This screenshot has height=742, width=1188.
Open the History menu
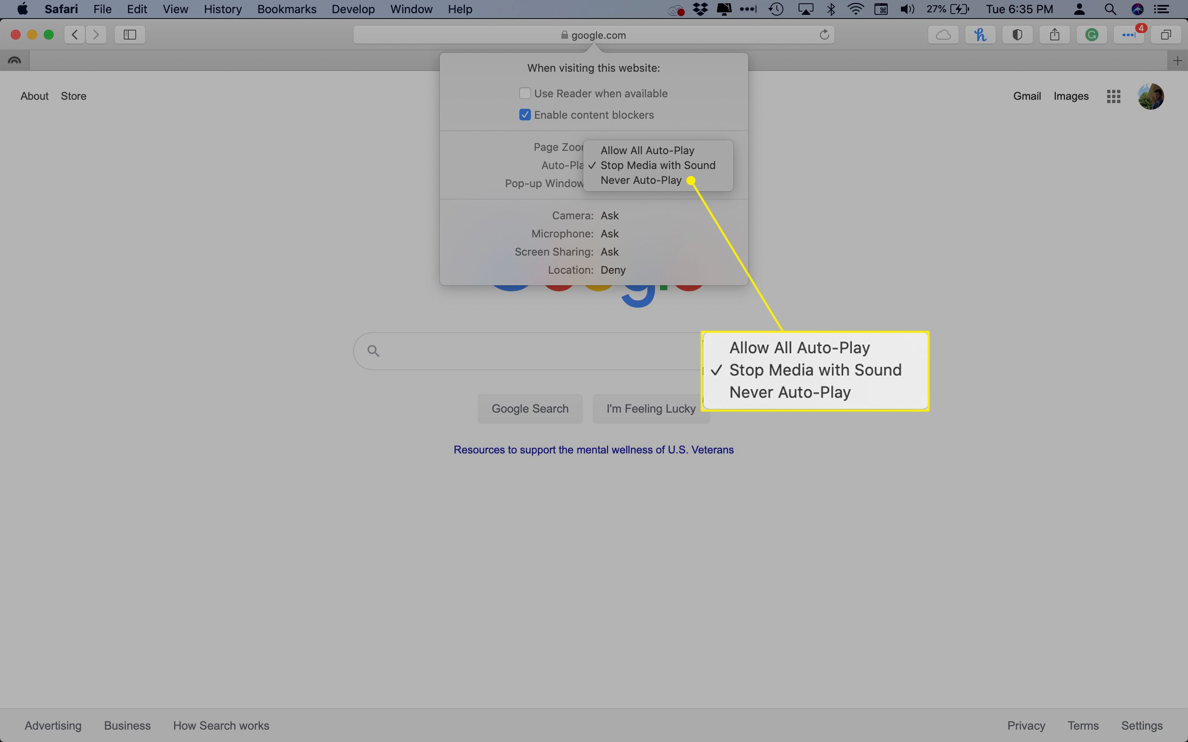tap(222, 9)
